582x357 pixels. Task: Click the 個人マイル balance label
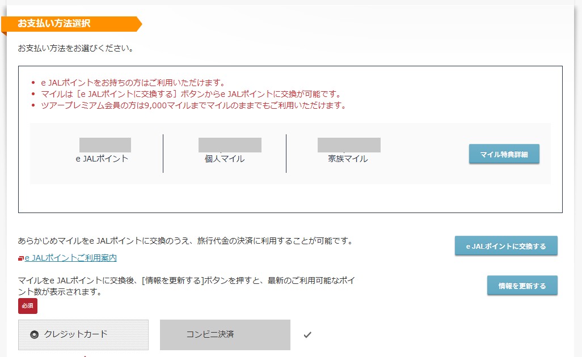point(225,159)
